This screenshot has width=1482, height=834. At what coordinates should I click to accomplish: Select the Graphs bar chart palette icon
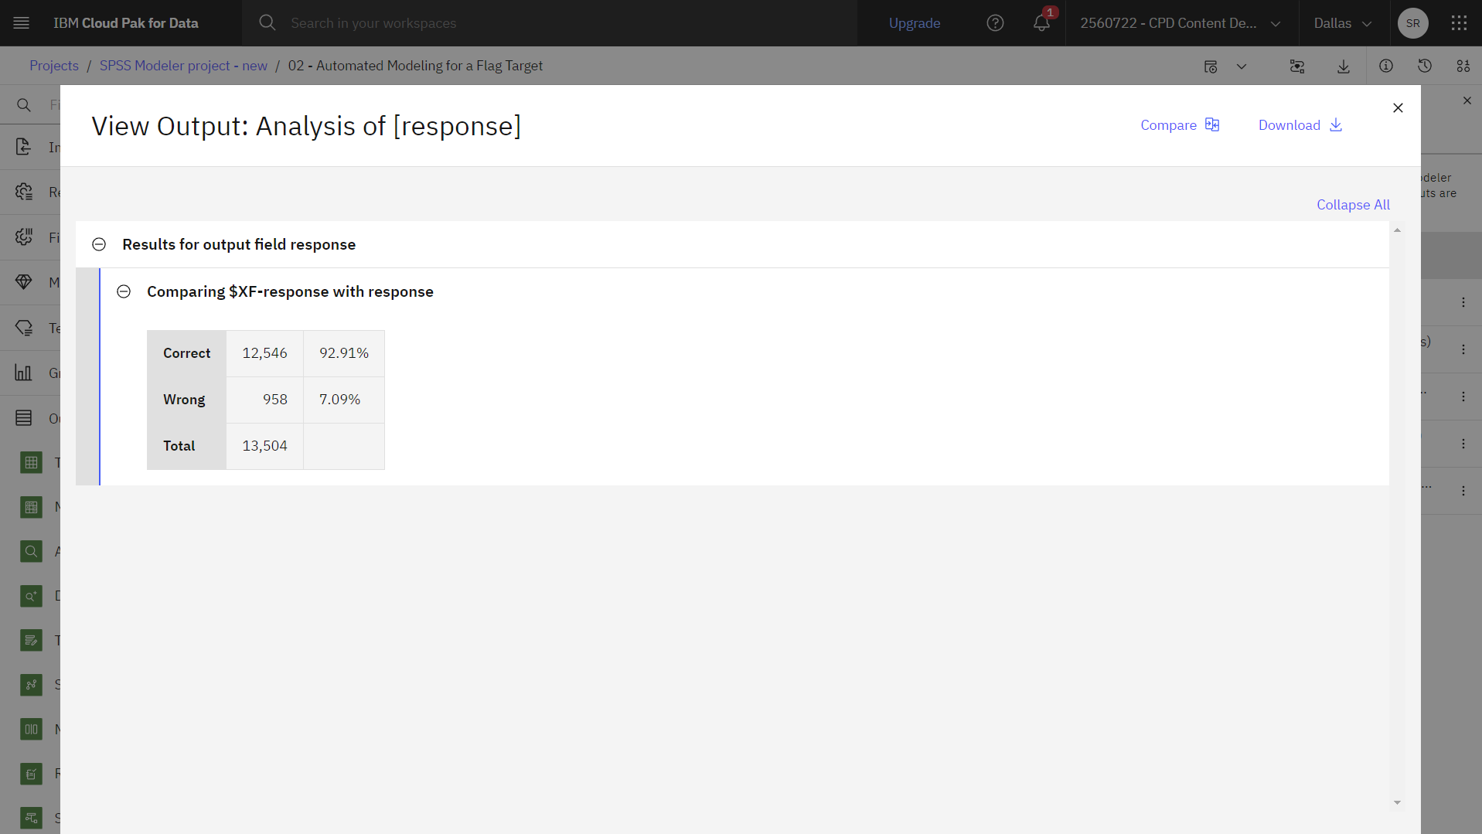[x=24, y=373]
